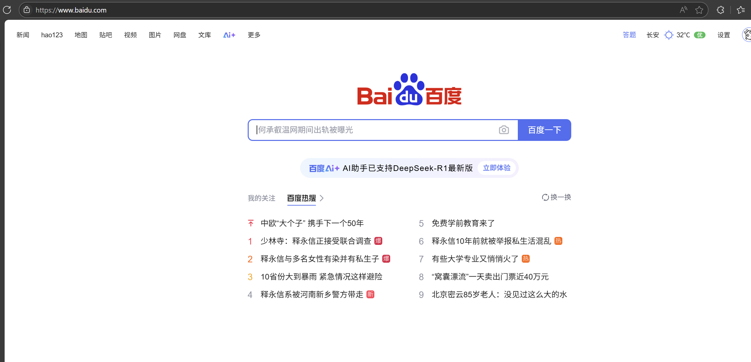The width and height of the screenshot is (751, 362).
Task: Add page to favorites star icon
Action: pyautogui.click(x=699, y=10)
